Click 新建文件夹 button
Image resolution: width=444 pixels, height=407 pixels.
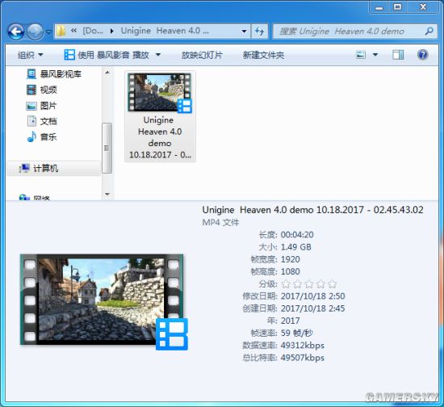click(x=263, y=55)
